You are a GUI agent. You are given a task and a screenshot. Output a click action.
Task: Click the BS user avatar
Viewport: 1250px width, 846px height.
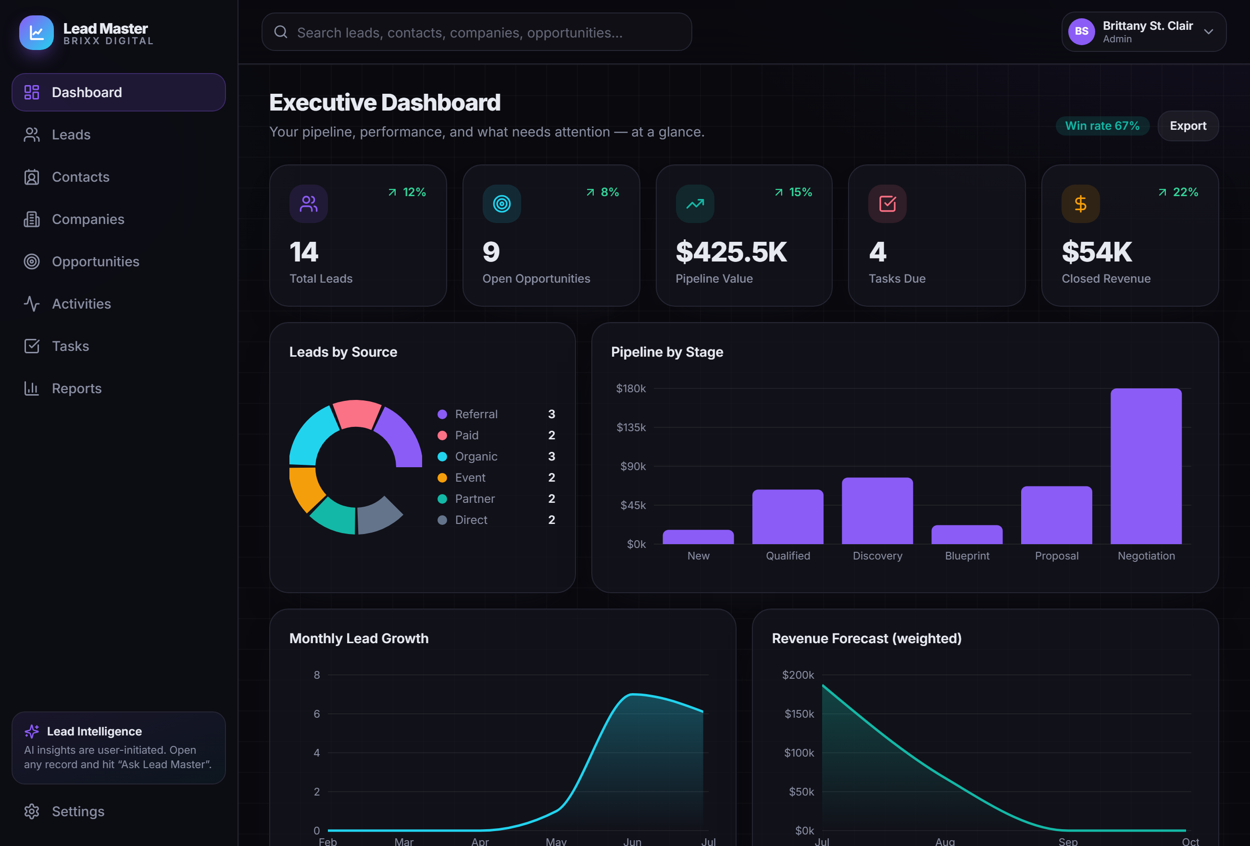tap(1081, 32)
